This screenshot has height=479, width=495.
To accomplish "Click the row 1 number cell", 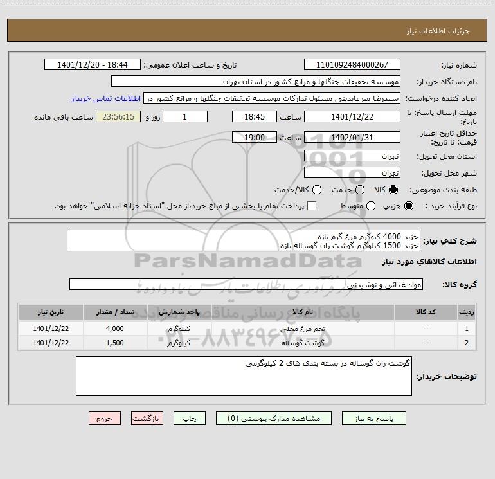I will 466,329.
